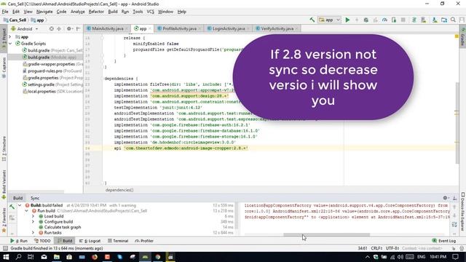This screenshot has width=466, height=262.
Task: Toggle the Structure side panel tab
Action: click(x=4, y=148)
